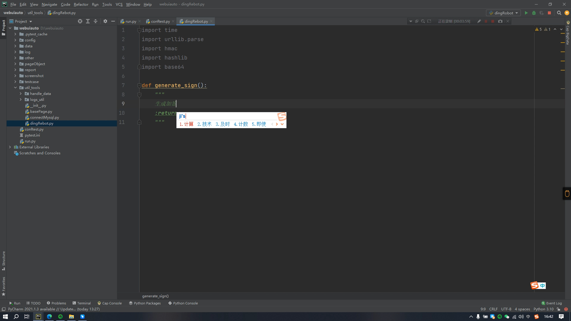Go to previous highlighted error arrow
Viewport: 571px width, 321px height.
[555, 29]
